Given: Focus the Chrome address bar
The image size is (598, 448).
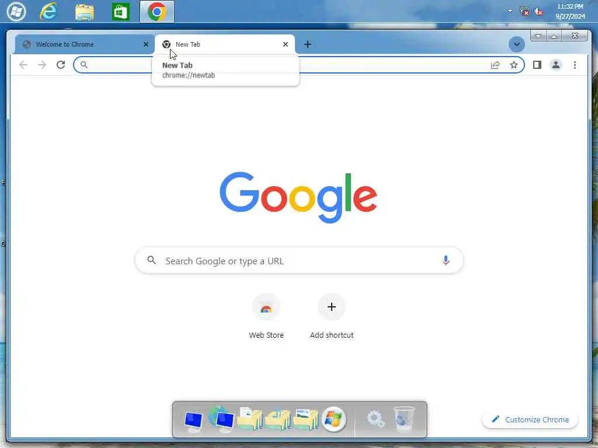Looking at the screenshot, I should pyautogui.click(x=298, y=65).
